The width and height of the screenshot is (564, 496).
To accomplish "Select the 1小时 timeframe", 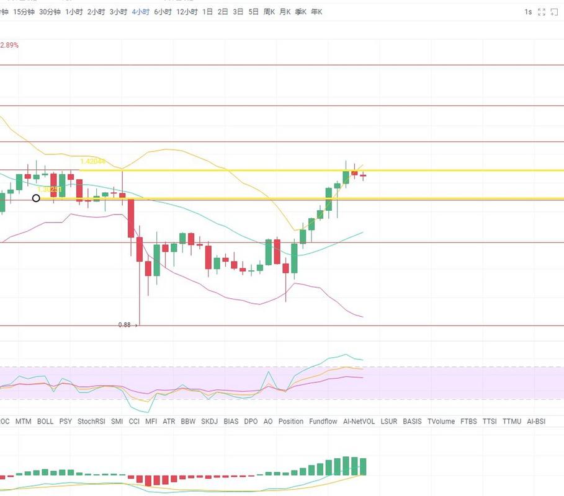I will click(74, 12).
